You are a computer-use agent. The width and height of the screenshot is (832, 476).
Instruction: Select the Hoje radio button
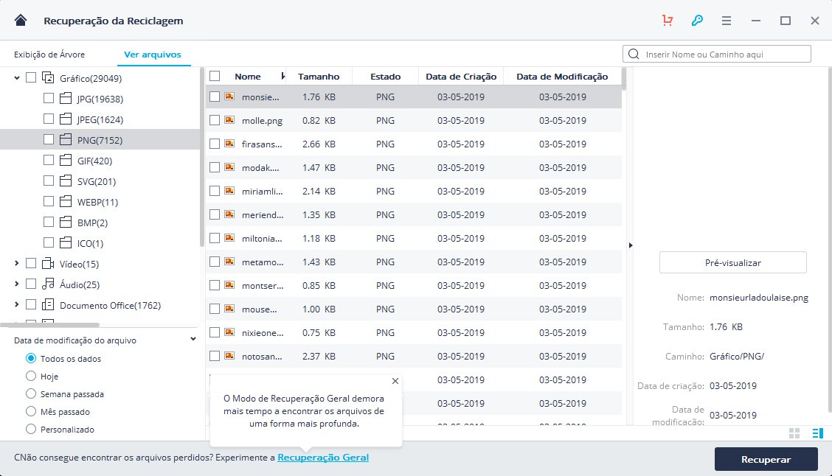(31, 377)
